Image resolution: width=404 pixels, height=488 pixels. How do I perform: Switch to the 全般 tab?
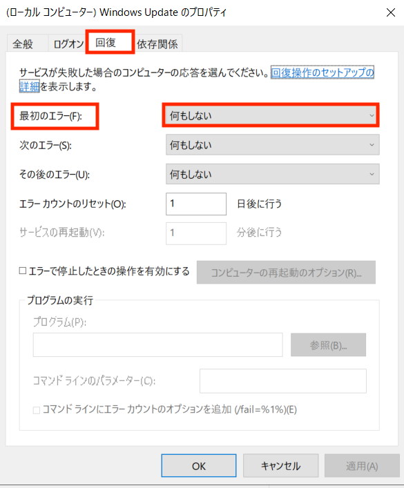click(x=23, y=44)
